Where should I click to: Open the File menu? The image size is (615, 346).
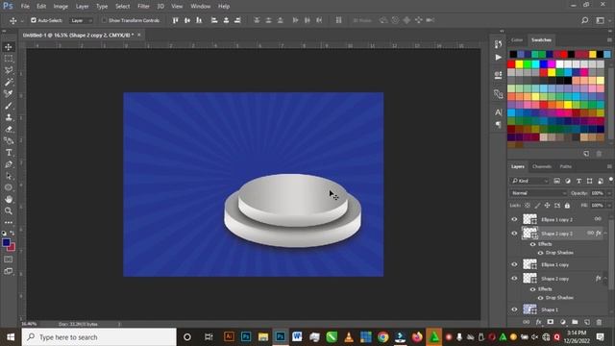coord(25,7)
